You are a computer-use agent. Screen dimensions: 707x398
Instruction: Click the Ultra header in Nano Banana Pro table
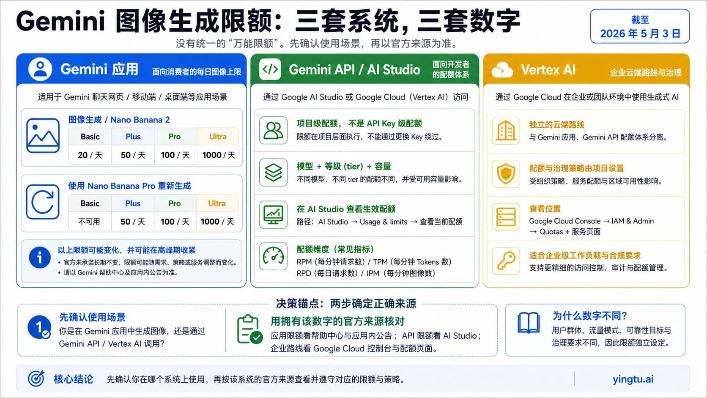217,203
